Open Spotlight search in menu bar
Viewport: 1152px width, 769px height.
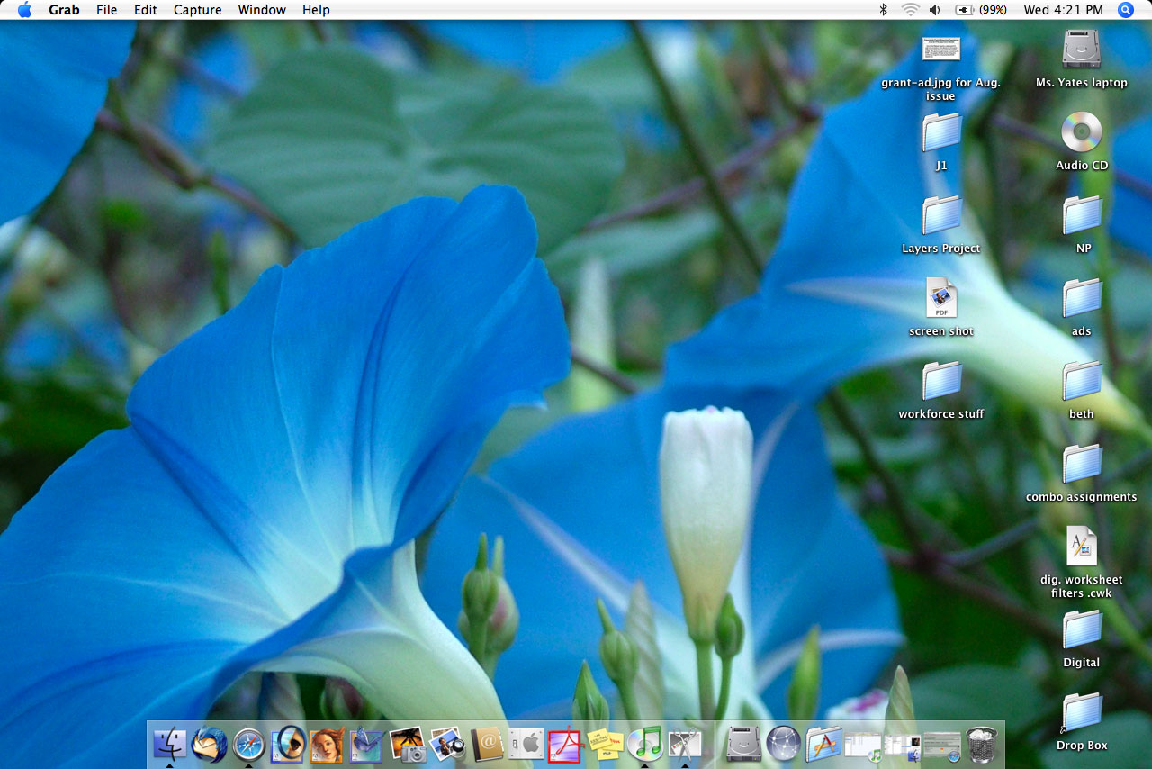click(1126, 10)
